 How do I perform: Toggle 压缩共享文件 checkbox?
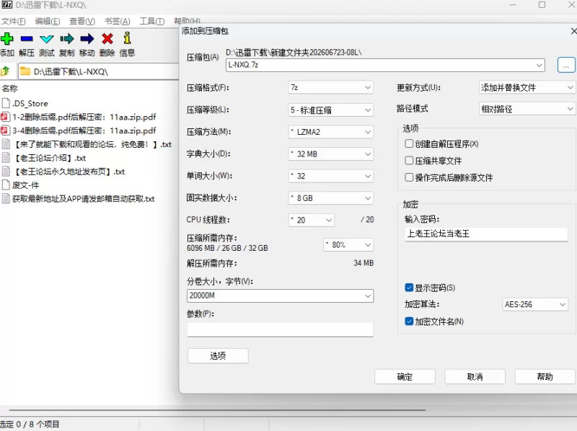tap(409, 161)
